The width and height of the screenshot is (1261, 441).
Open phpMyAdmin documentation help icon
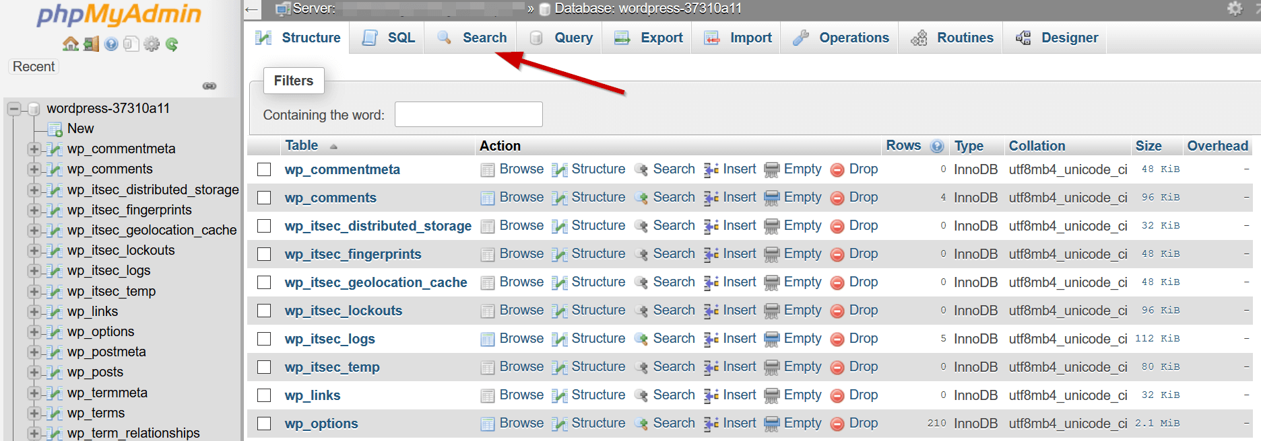(x=111, y=44)
